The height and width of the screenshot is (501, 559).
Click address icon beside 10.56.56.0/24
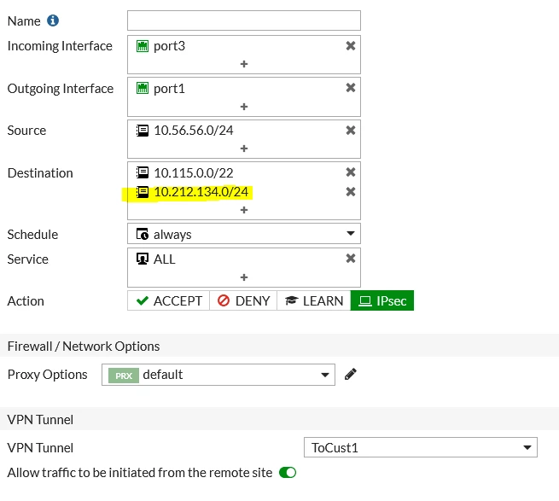[143, 131]
